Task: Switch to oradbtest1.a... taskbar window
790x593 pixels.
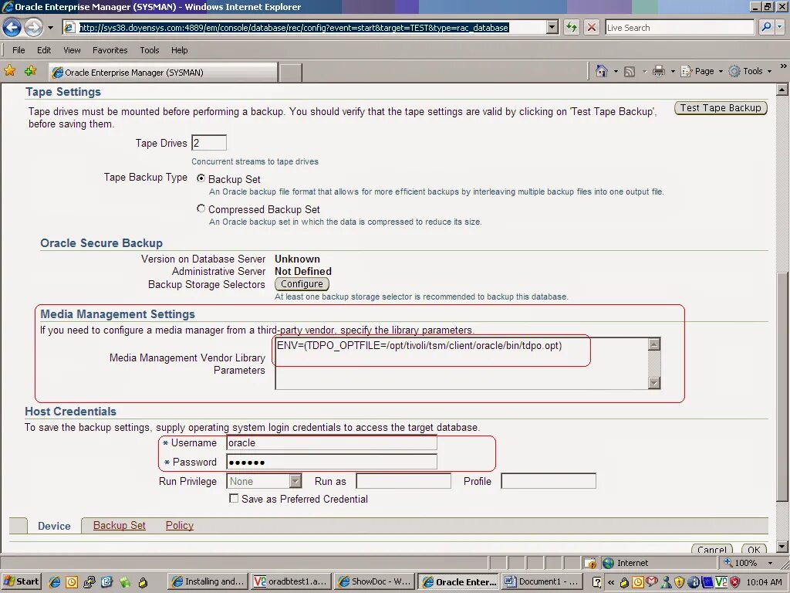Action: 291,581
